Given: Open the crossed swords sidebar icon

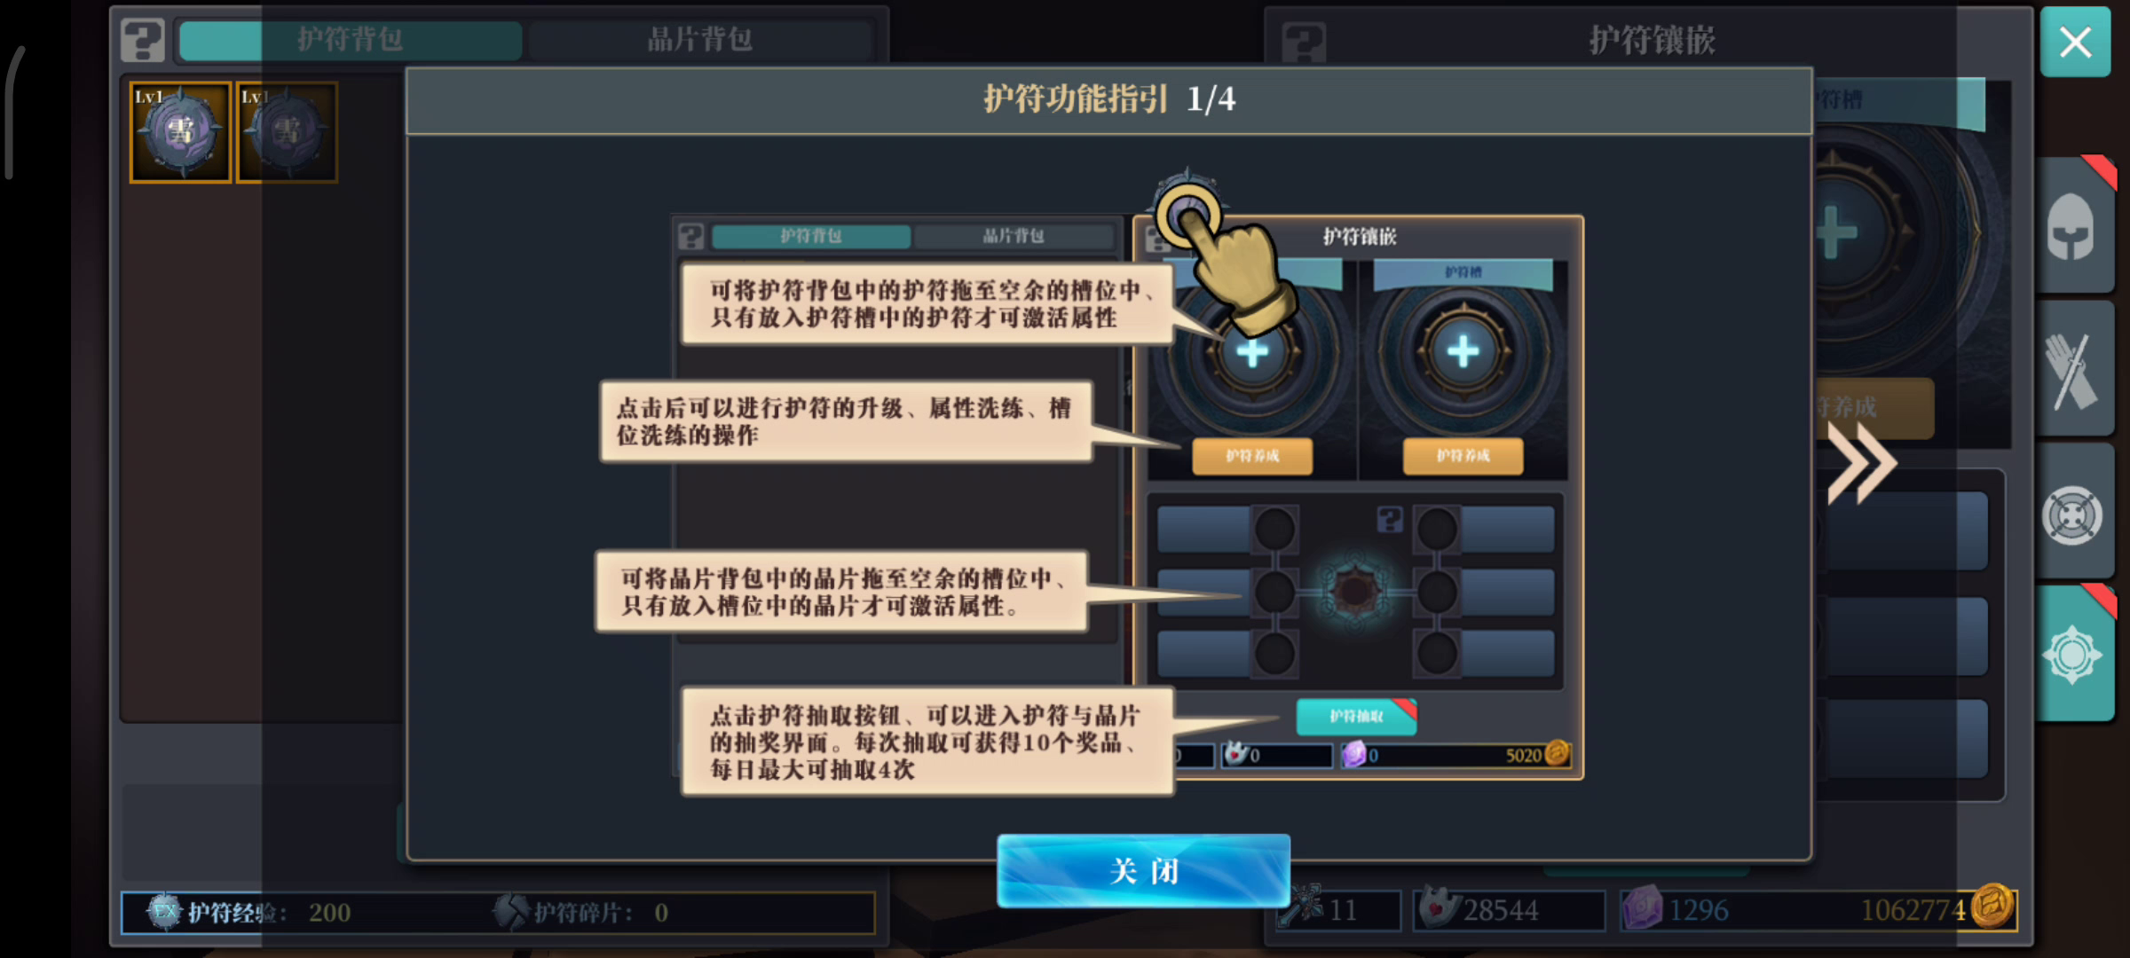Looking at the screenshot, I should (2071, 371).
